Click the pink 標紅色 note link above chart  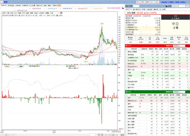pos(114,8)
